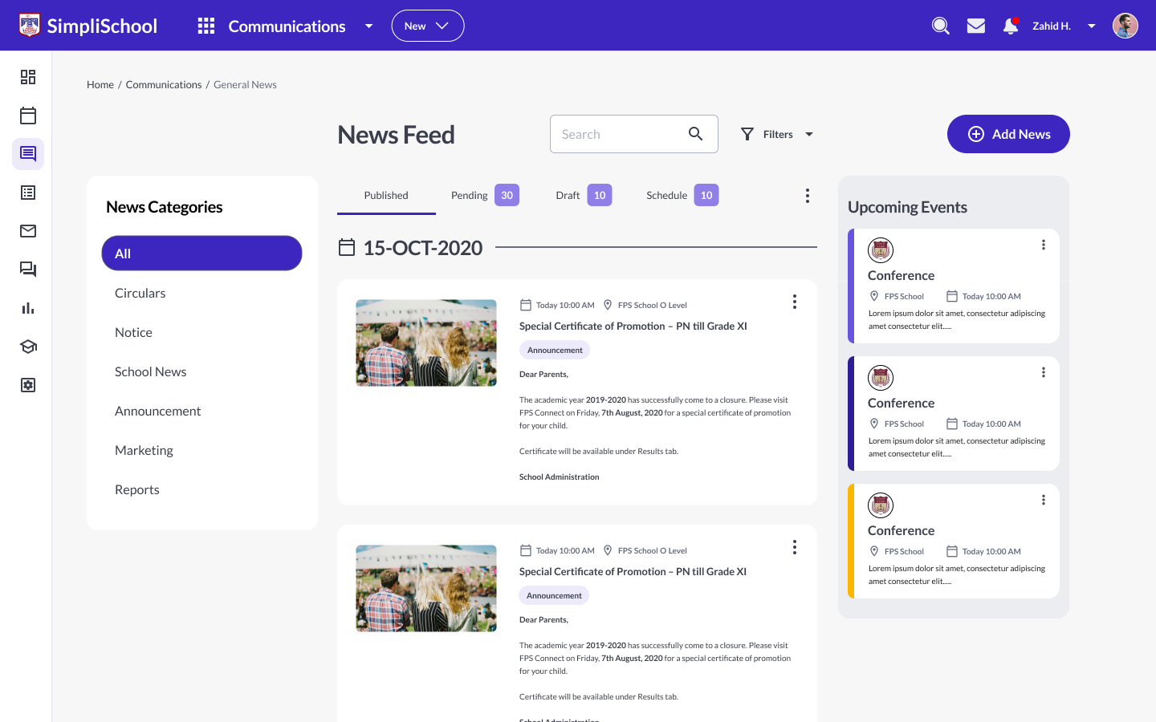The width and height of the screenshot is (1156, 722).
Task: Open the graduation cap icon in sidebar
Action: click(28, 347)
